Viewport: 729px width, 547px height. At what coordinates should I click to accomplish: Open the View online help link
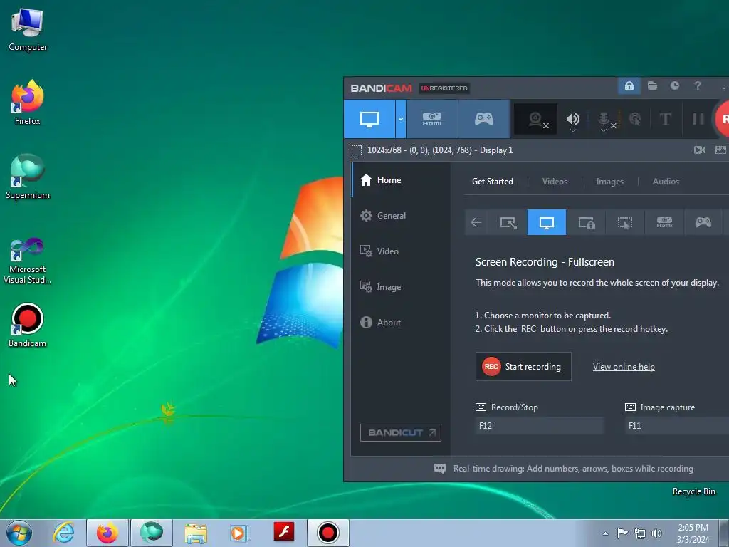(x=624, y=367)
